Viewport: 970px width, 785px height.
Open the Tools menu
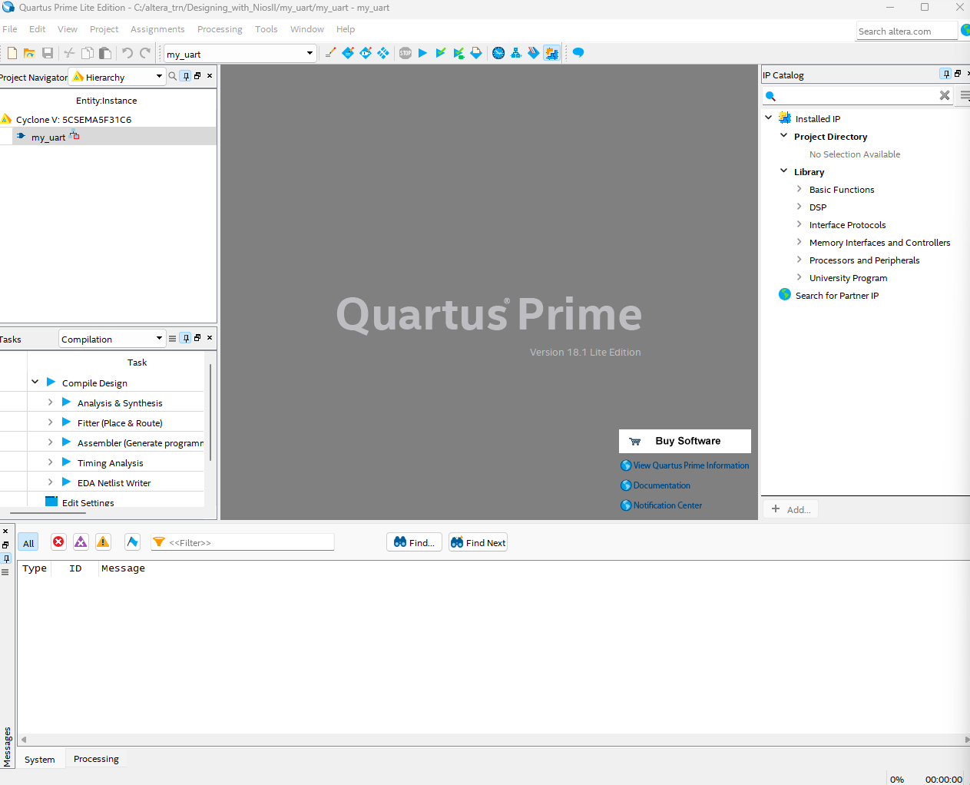267,29
